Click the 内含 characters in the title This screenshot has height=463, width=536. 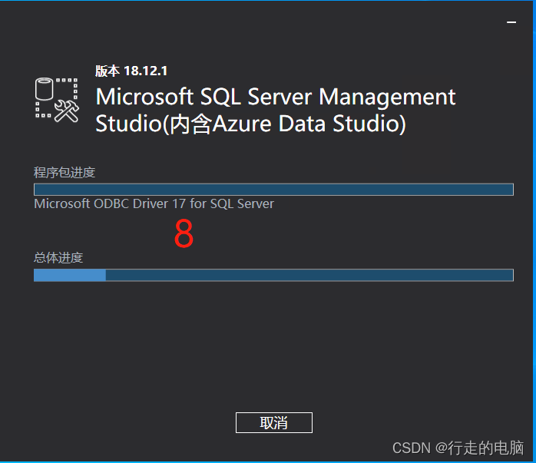[190, 124]
